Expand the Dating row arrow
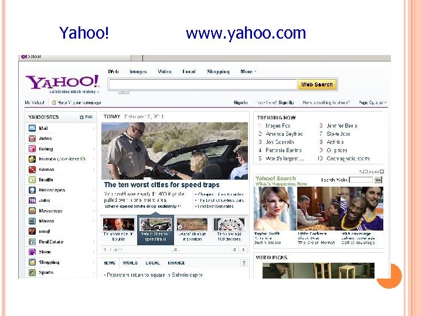 [94, 149]
